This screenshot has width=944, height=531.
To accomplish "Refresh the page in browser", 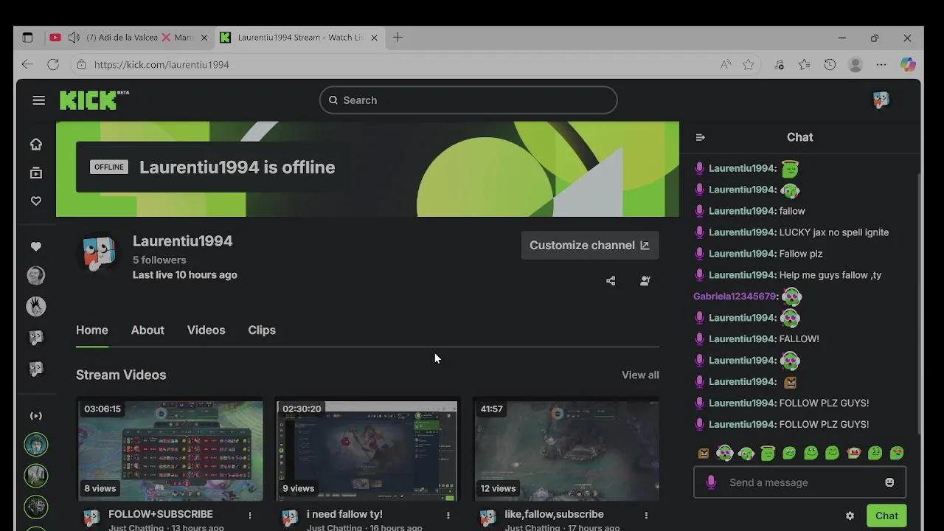I will pyautogui.click(x=53, y=65).
